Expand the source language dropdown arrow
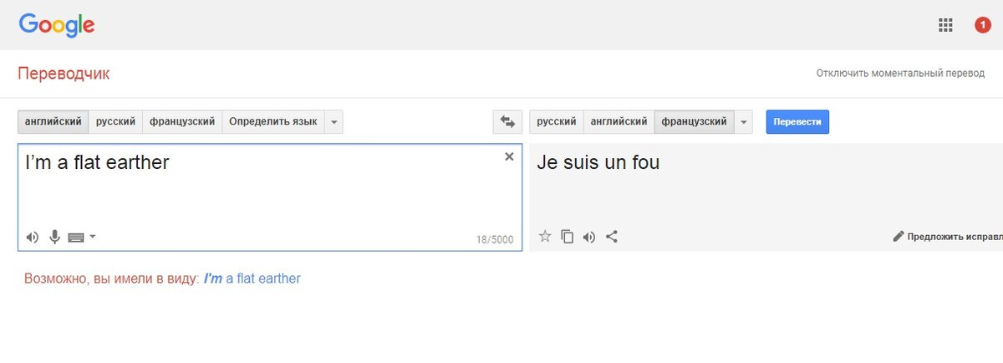 tap(333, 122)
